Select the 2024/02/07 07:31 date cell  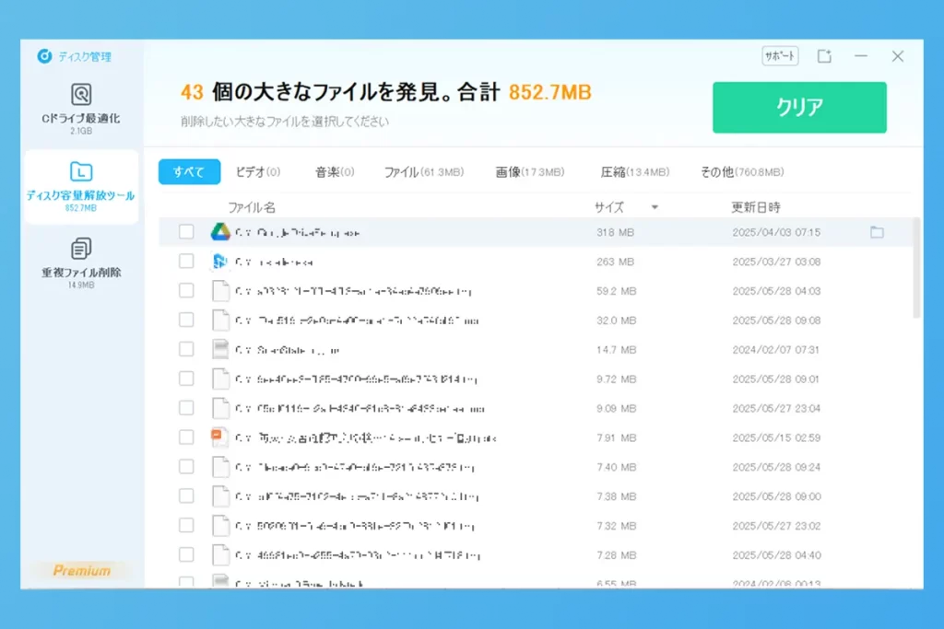(775, 349)
